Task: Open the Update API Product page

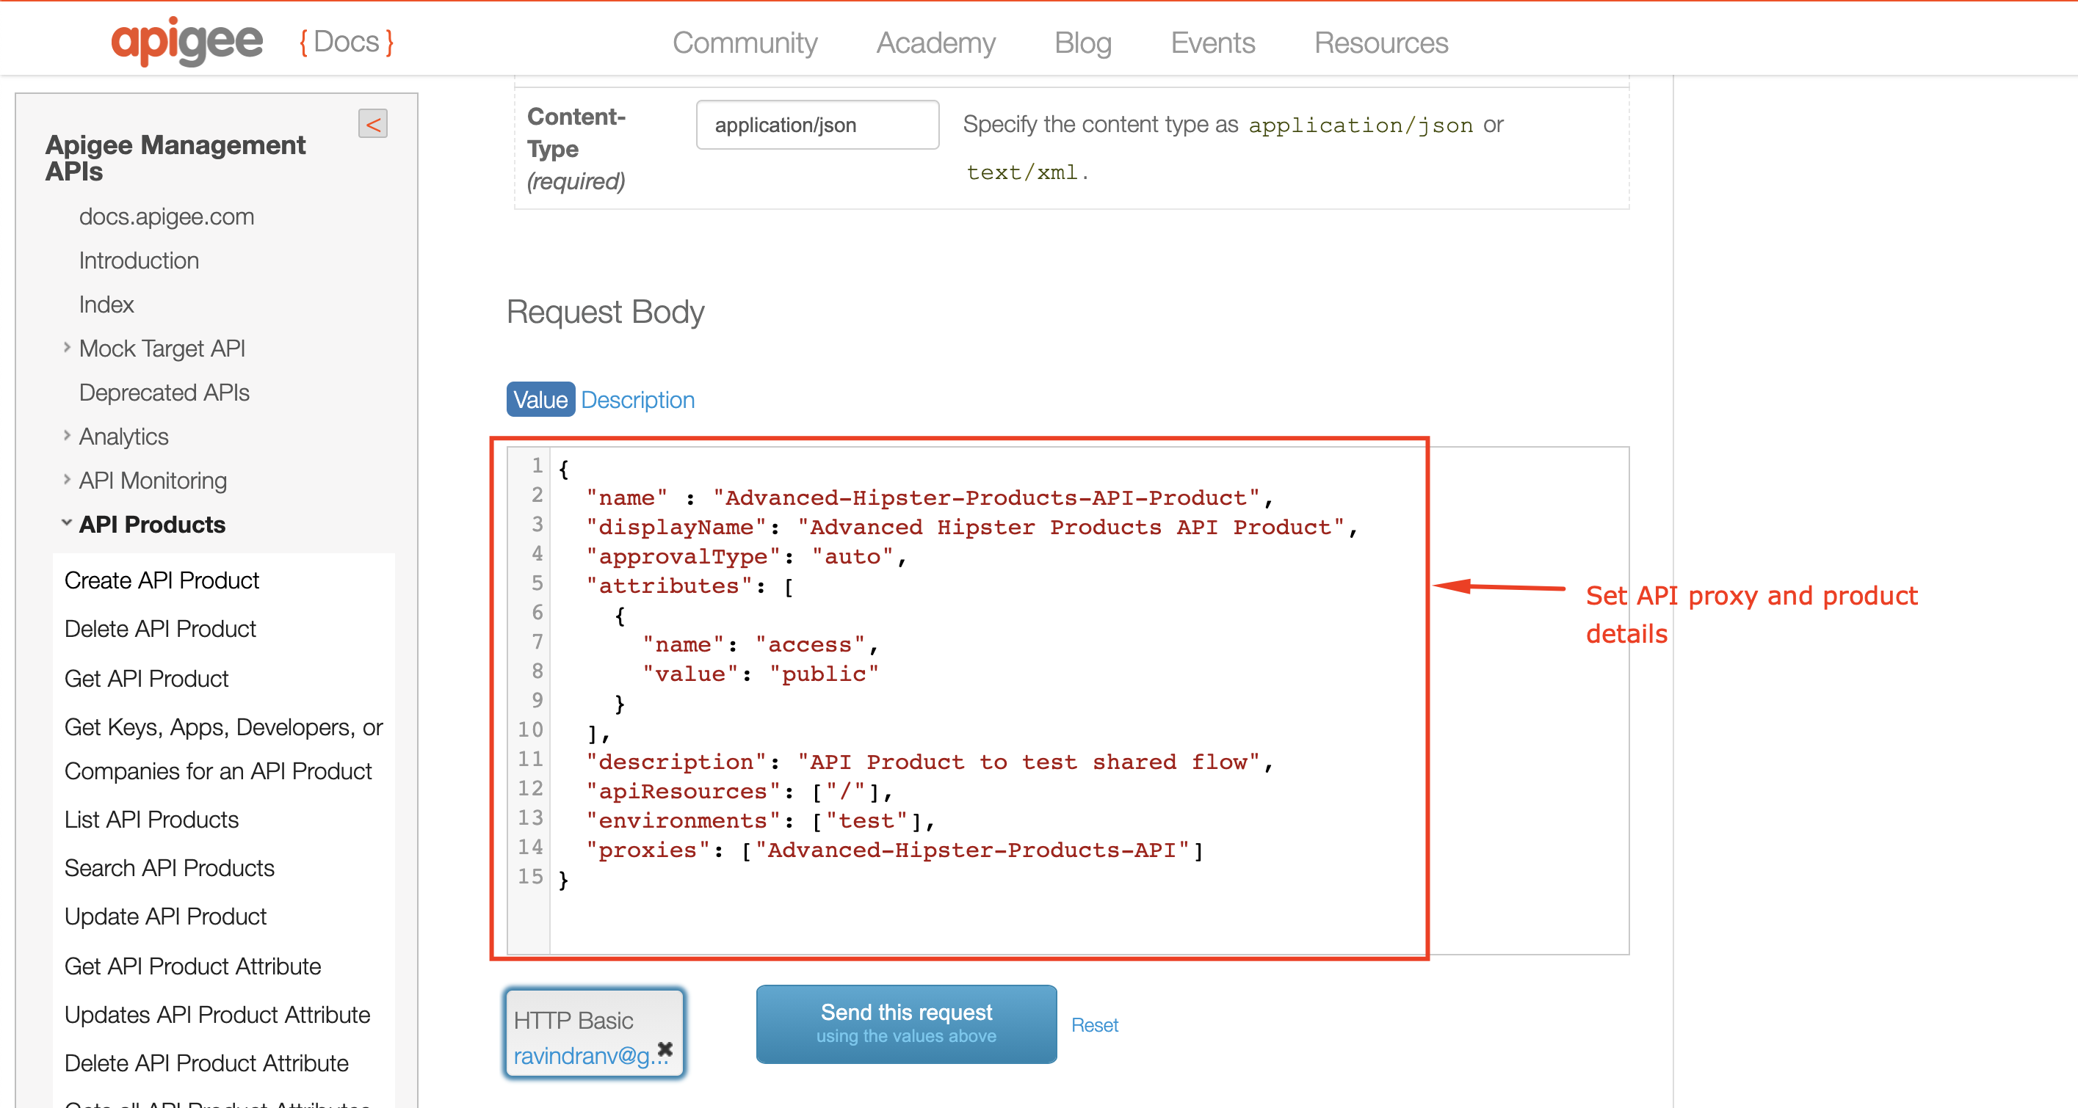Action: 165,916
